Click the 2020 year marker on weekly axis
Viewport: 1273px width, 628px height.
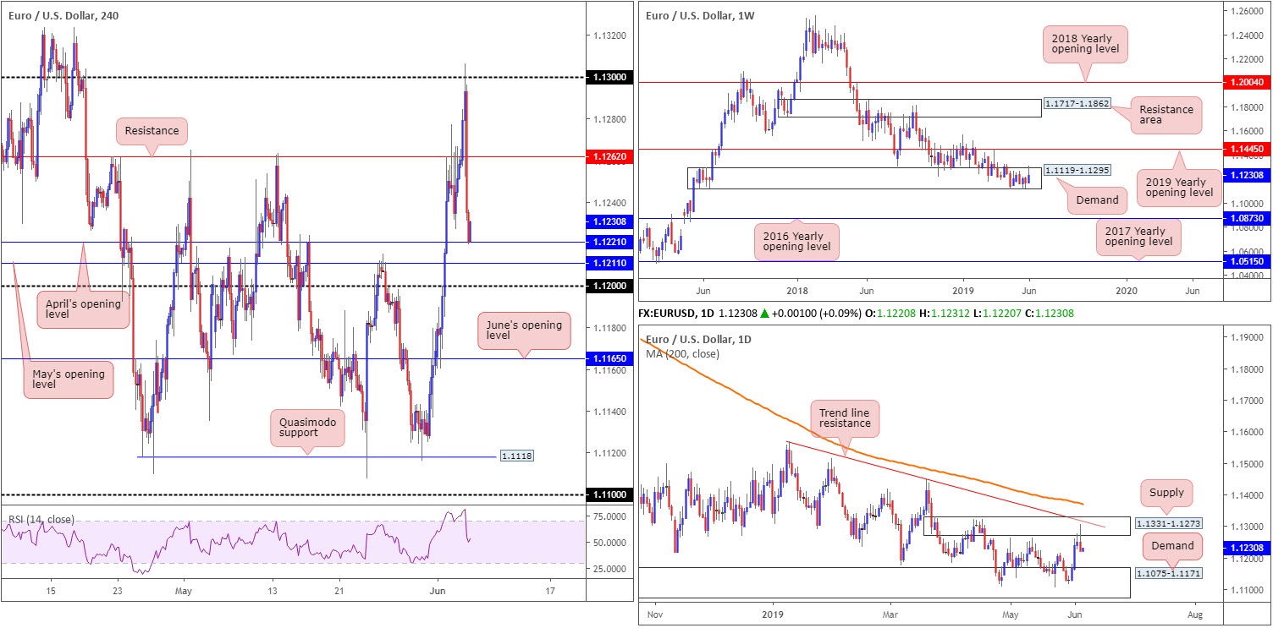pos(1128,289)
